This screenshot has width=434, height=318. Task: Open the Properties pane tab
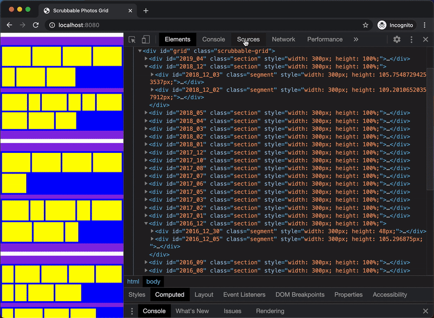pyautogui.click(x=348, y=295)
